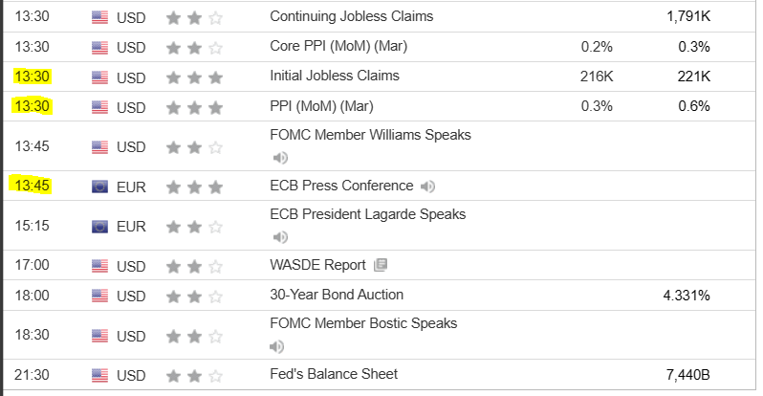Click the star rating for 30-Year Bond Auction
Screen dimensions: 763x396
tap(194, 296)
